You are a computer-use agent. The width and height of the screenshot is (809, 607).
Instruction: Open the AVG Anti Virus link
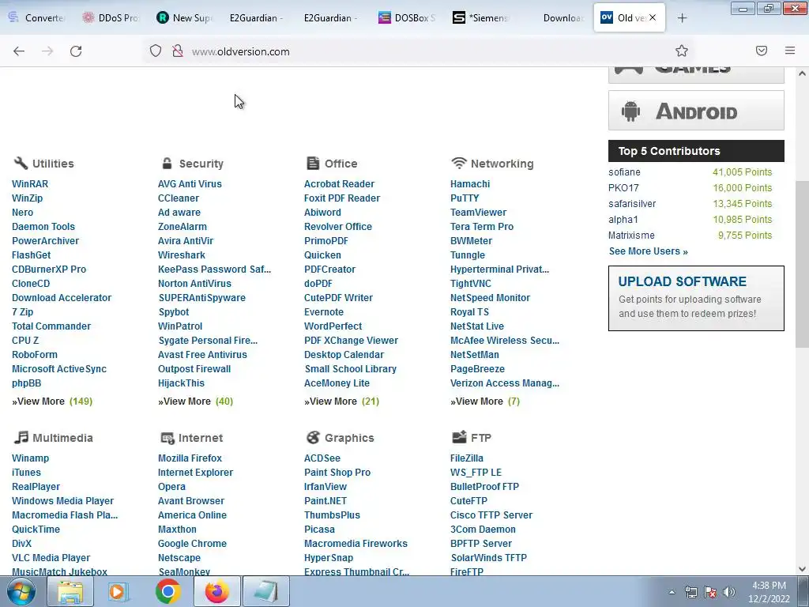point(190,183)
